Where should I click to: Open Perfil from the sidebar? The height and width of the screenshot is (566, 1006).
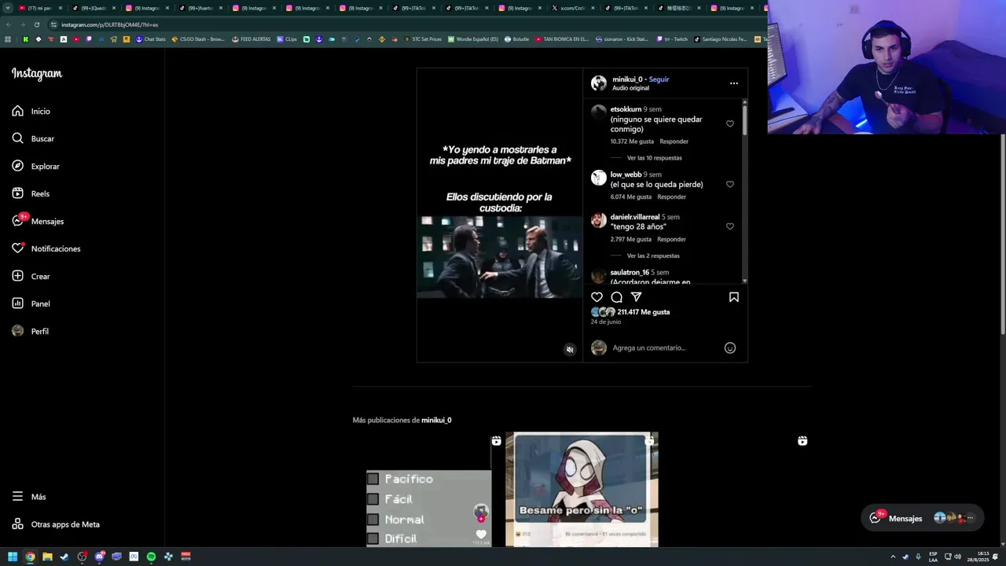[30, 331]
